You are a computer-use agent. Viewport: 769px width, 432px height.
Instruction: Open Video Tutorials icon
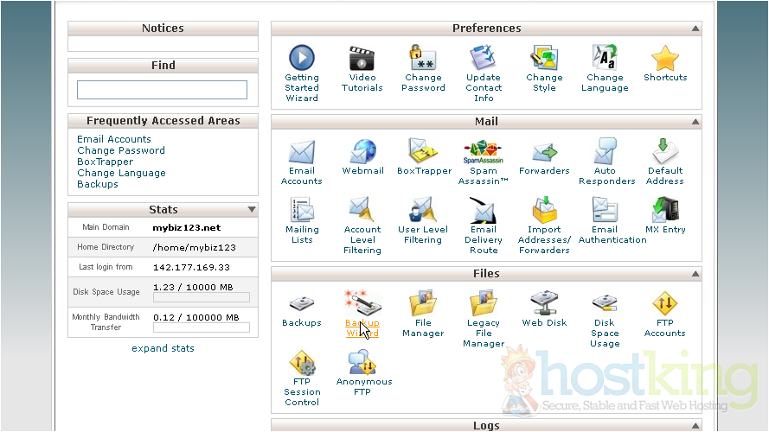[362, 59]
